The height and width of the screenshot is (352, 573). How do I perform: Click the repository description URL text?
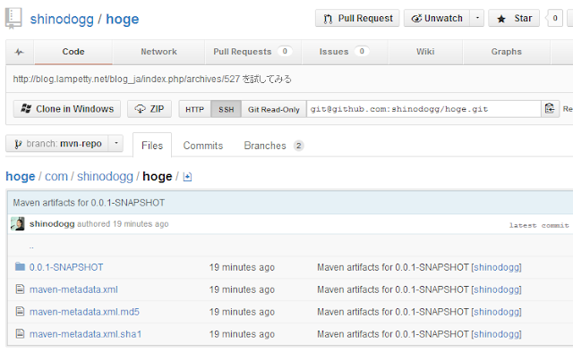[x=126, y=80]
